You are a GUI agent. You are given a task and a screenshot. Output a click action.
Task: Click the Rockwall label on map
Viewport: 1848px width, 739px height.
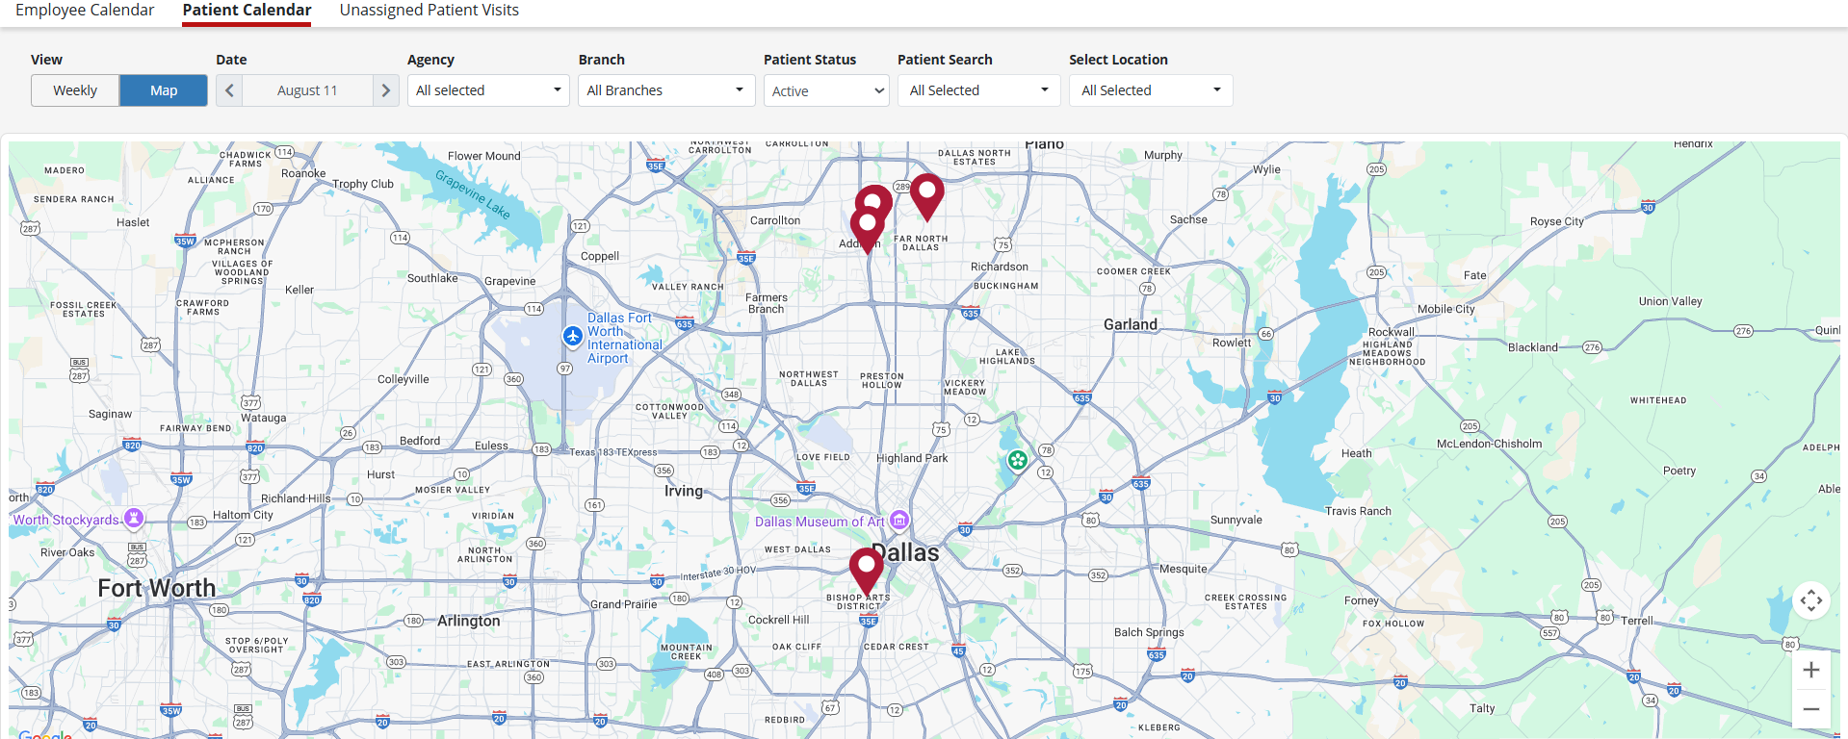1392,332
